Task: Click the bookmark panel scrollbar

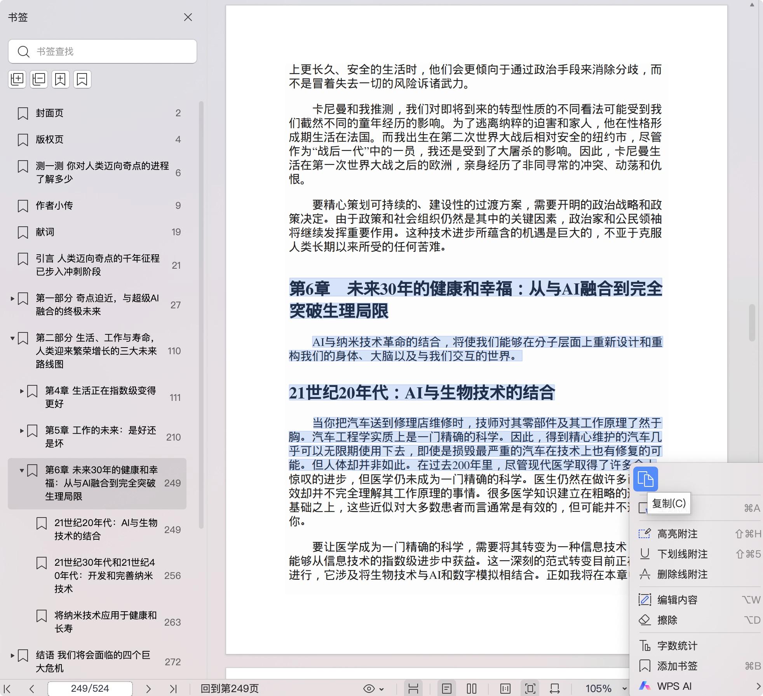Action: point(201,315)
